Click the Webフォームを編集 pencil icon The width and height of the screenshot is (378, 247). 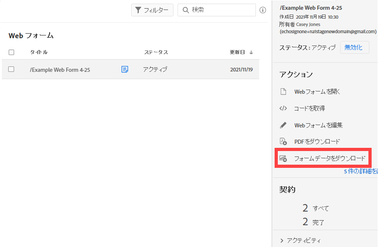coord(283,125)
